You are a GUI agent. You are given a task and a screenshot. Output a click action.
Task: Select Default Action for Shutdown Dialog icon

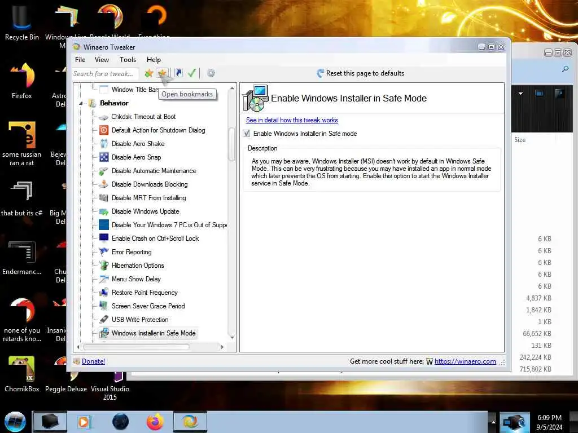[x=104, y=130]
